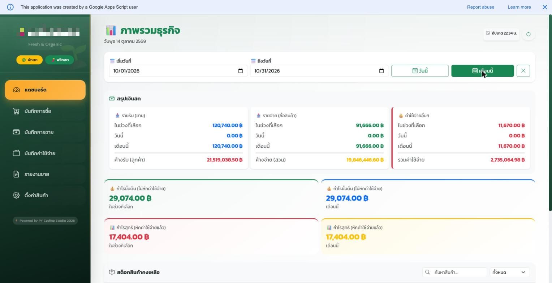Click the gear icon next to ตั้งค่าสินค้า

(16, 195)
